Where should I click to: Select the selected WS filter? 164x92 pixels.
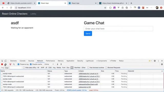[72, 67]
